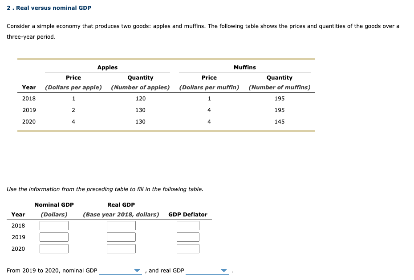
Task: Click the GDP Deflator column header
Action: pyautogui.click(x=188, y=214)
